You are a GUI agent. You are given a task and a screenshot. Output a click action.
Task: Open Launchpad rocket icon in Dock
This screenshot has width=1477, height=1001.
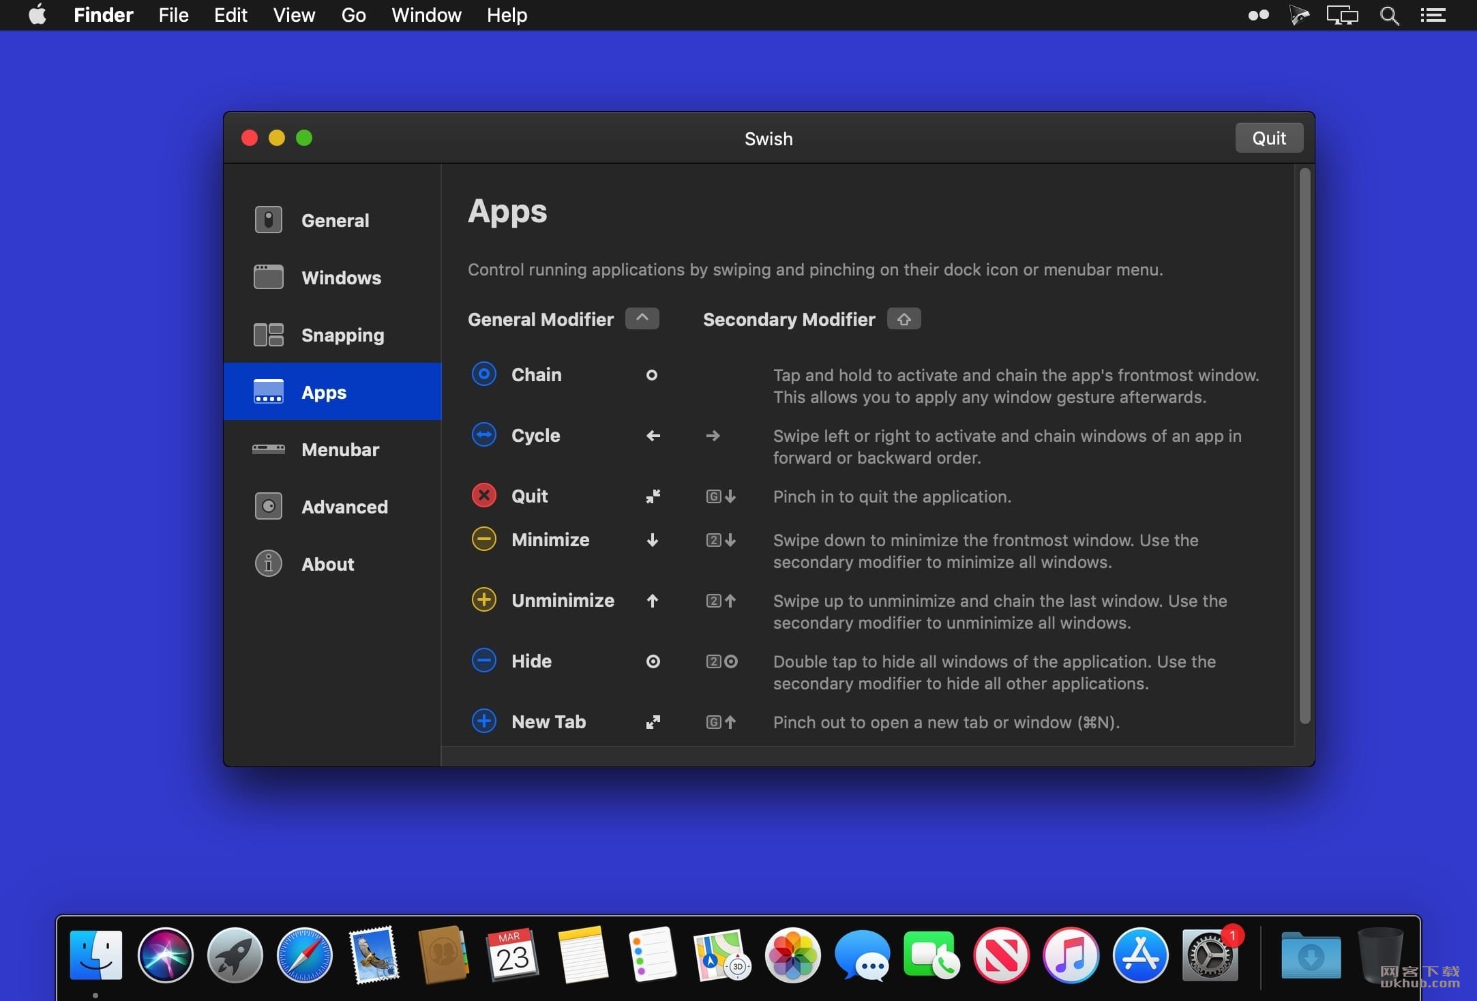235,955
